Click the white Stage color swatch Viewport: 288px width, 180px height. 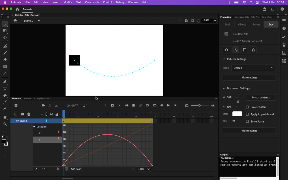(237, 114)
